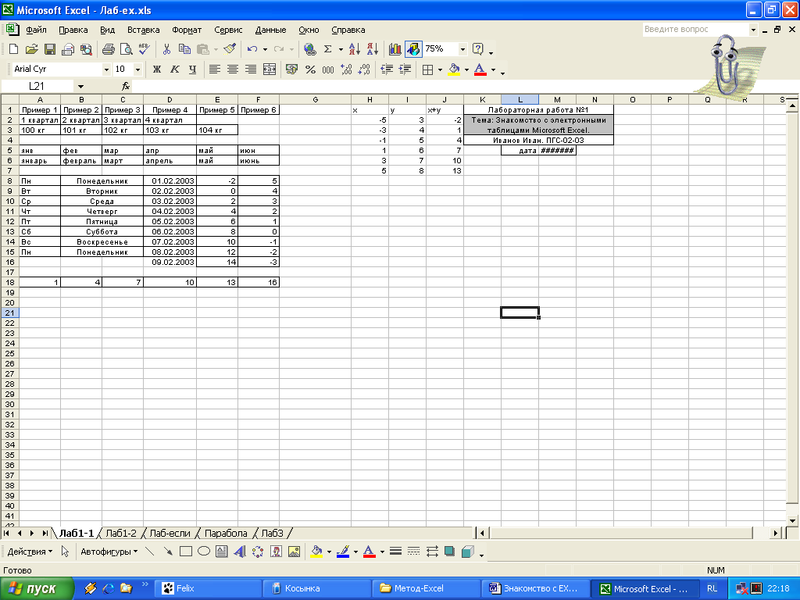Viewport: 800px width, 600px height.
Task: Expand the Font Color dropdown arrow
Action: coord(493,70)
